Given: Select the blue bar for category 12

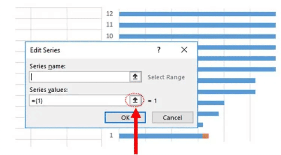Looking at the screenshot, I should [x=197, y=14].
